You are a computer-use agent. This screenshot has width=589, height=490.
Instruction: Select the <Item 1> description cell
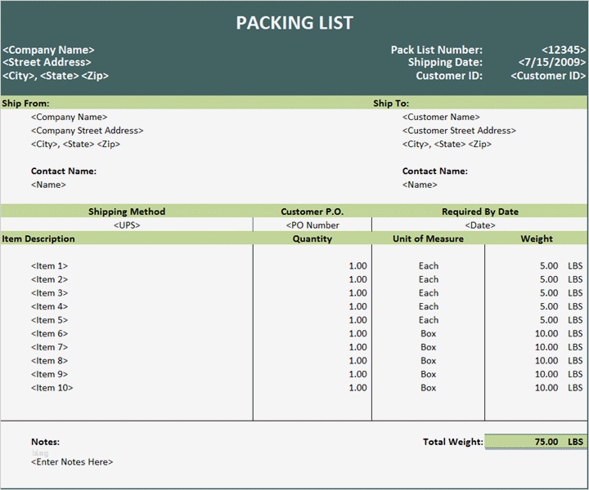[50, 266]
